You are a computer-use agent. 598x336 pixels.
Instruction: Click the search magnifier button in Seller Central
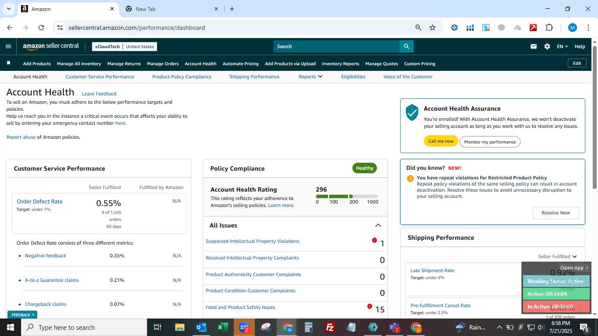coord(406,46)
